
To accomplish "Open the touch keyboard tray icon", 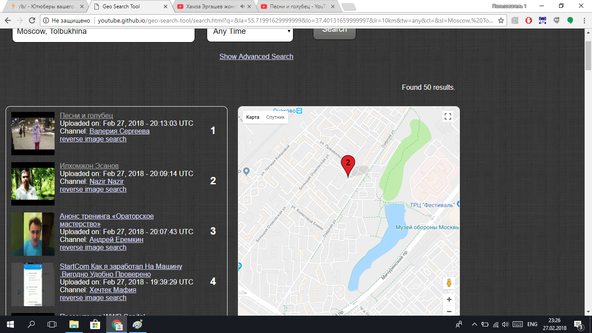I will click(x=517, y=324).
